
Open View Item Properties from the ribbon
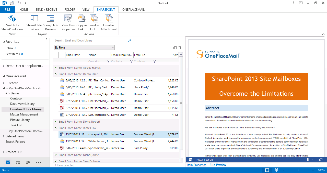[x=68, y=23]
